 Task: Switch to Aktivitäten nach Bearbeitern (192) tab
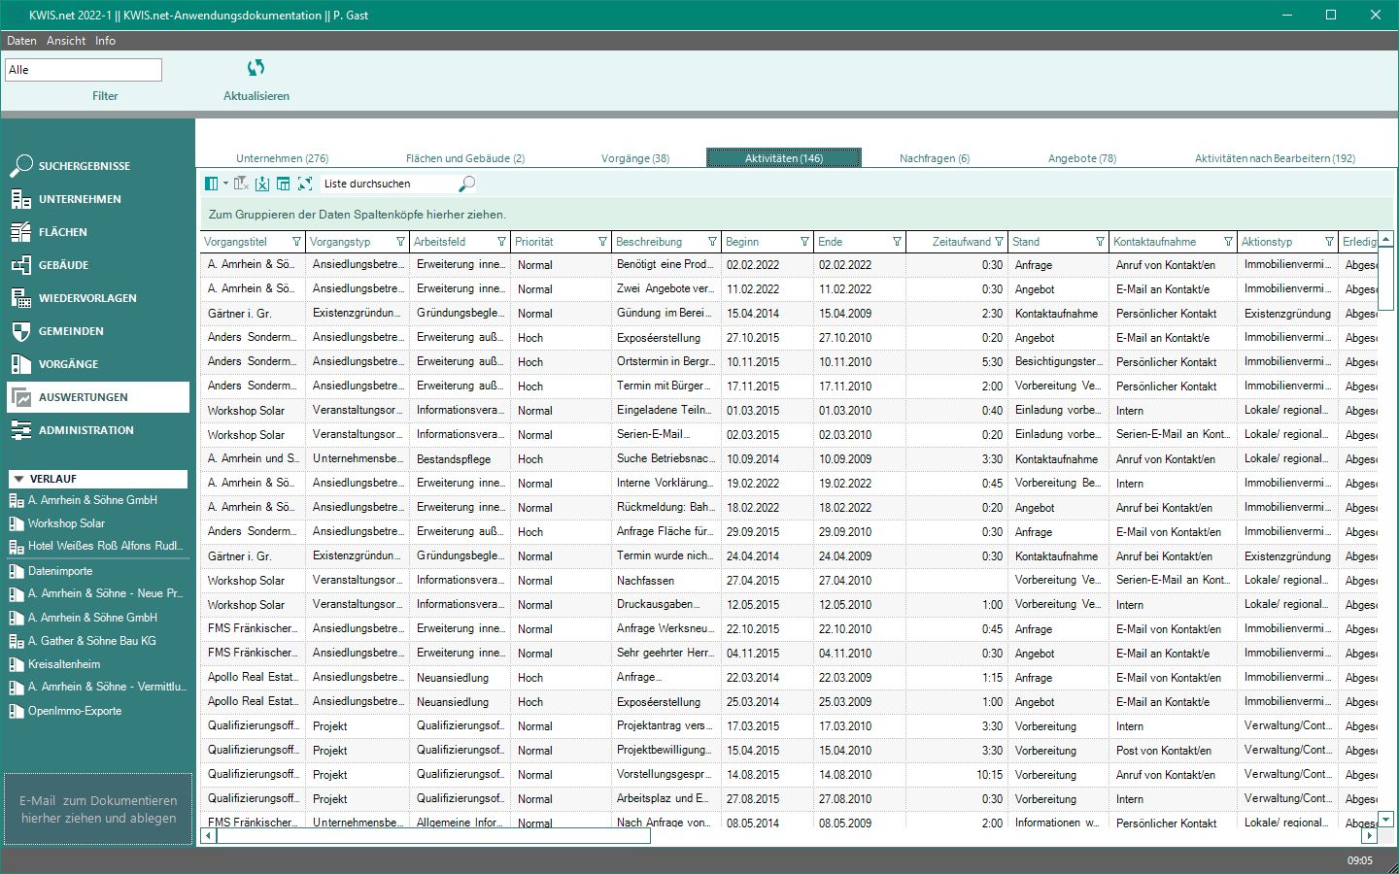1275,158
